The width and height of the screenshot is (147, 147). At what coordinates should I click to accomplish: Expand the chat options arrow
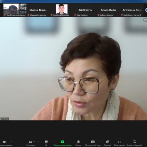pyautogui.click(x=51, y=142)
